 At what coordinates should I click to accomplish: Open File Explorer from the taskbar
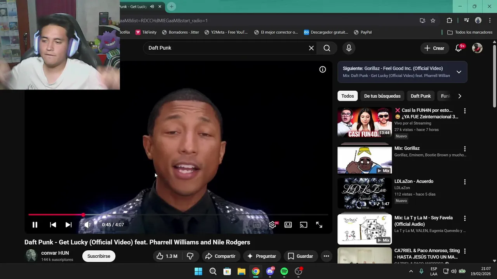point(242,271)
